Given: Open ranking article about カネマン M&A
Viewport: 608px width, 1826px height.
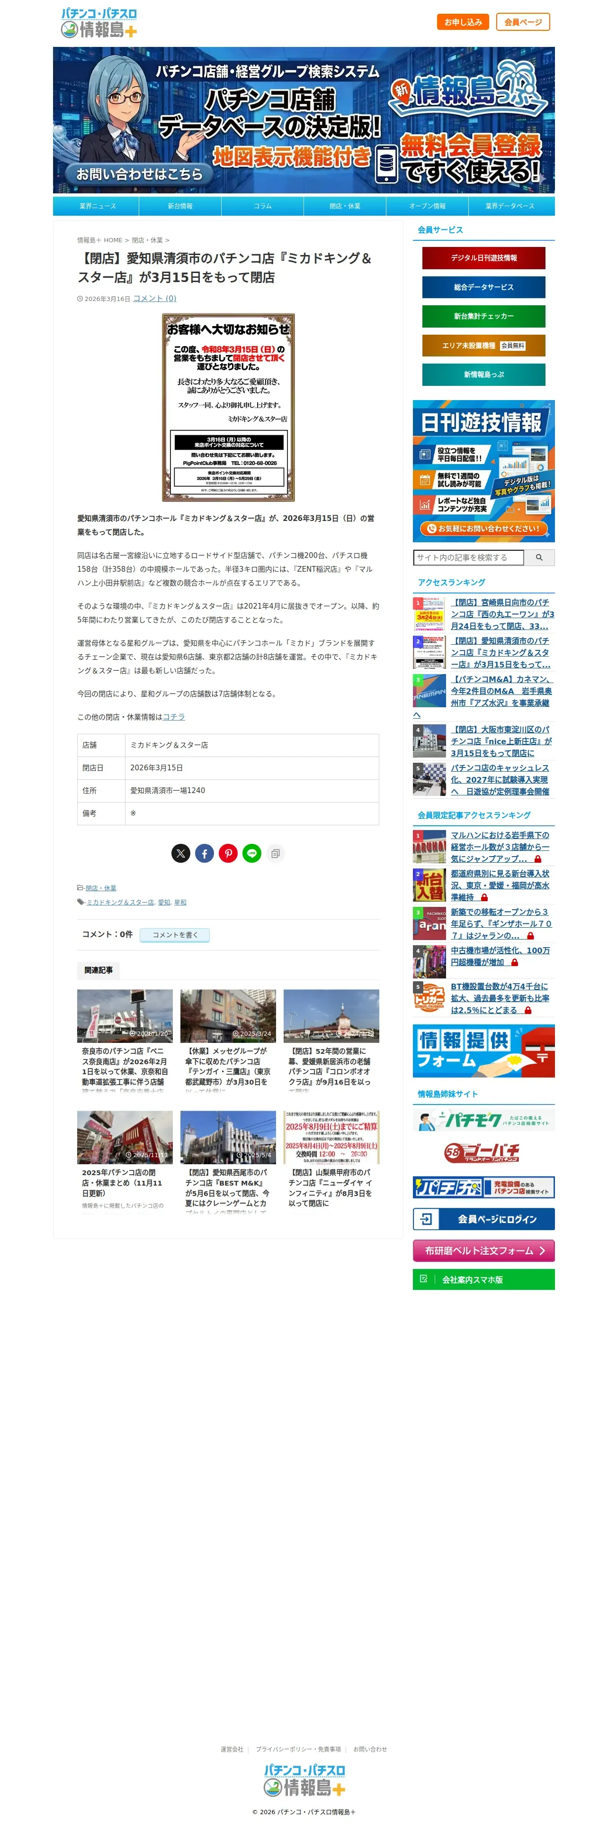Looking at the screenshot, I should tap(502, 691).
